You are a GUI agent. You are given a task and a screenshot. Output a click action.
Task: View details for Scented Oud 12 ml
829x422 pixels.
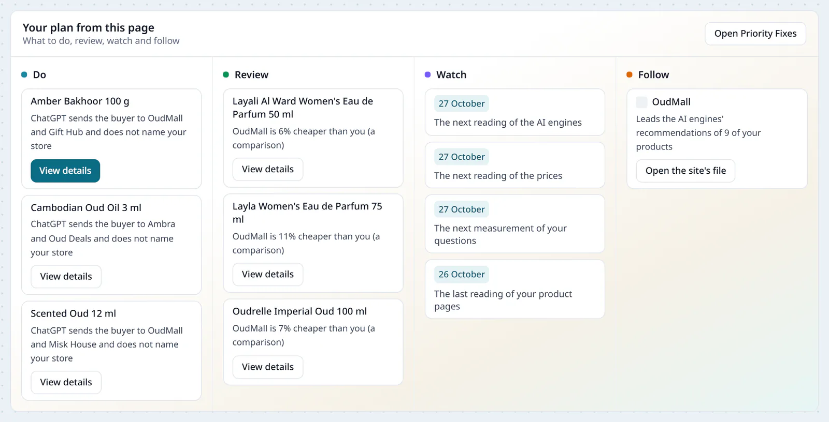tap(66, 383)
